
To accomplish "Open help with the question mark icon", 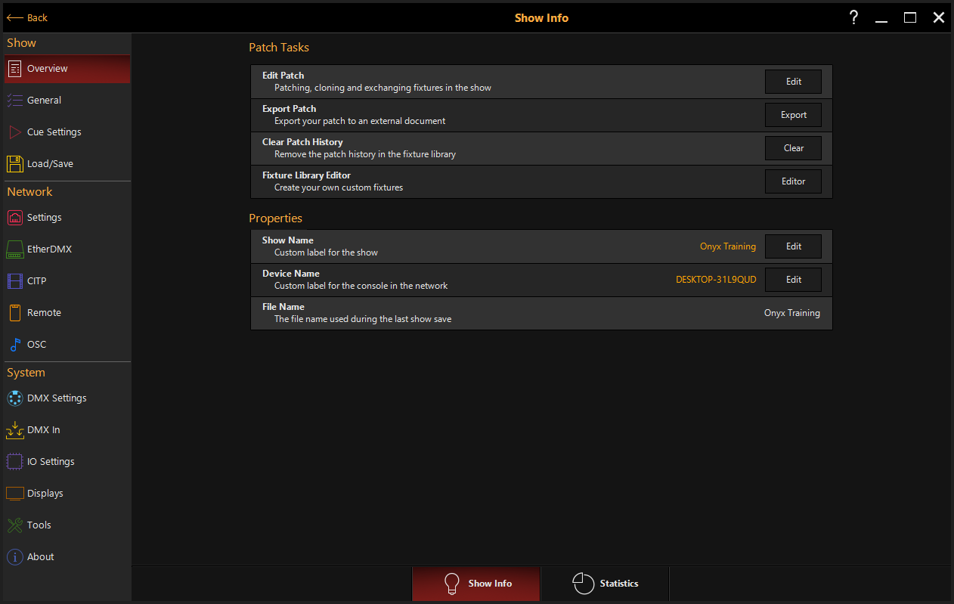I will (x=853, y=17).
